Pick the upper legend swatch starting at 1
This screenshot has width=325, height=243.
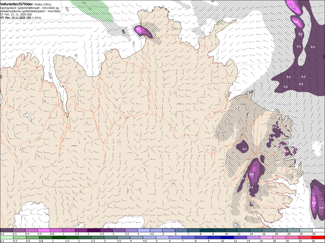tap(69, 230)
